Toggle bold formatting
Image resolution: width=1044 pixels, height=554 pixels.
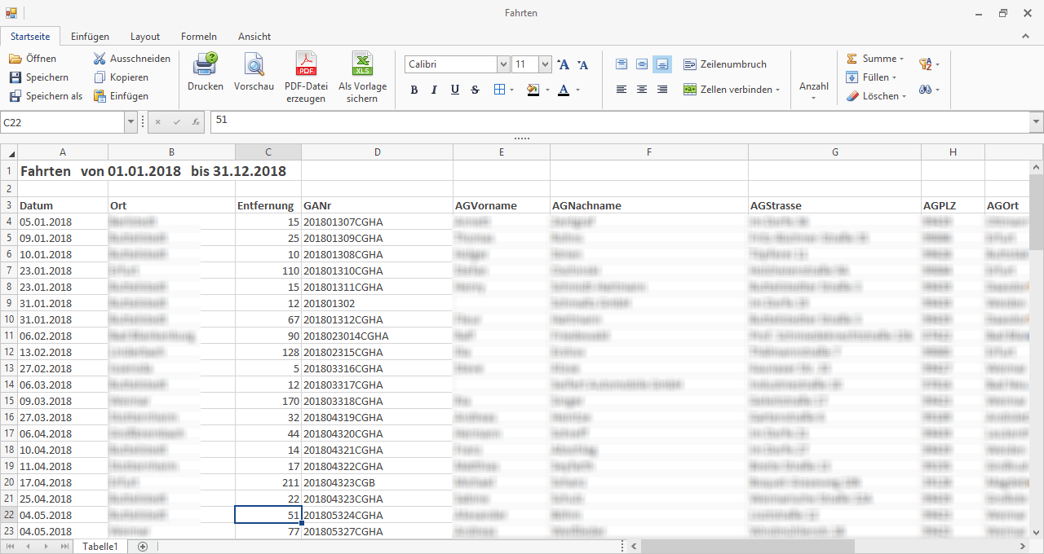[414, 90]
